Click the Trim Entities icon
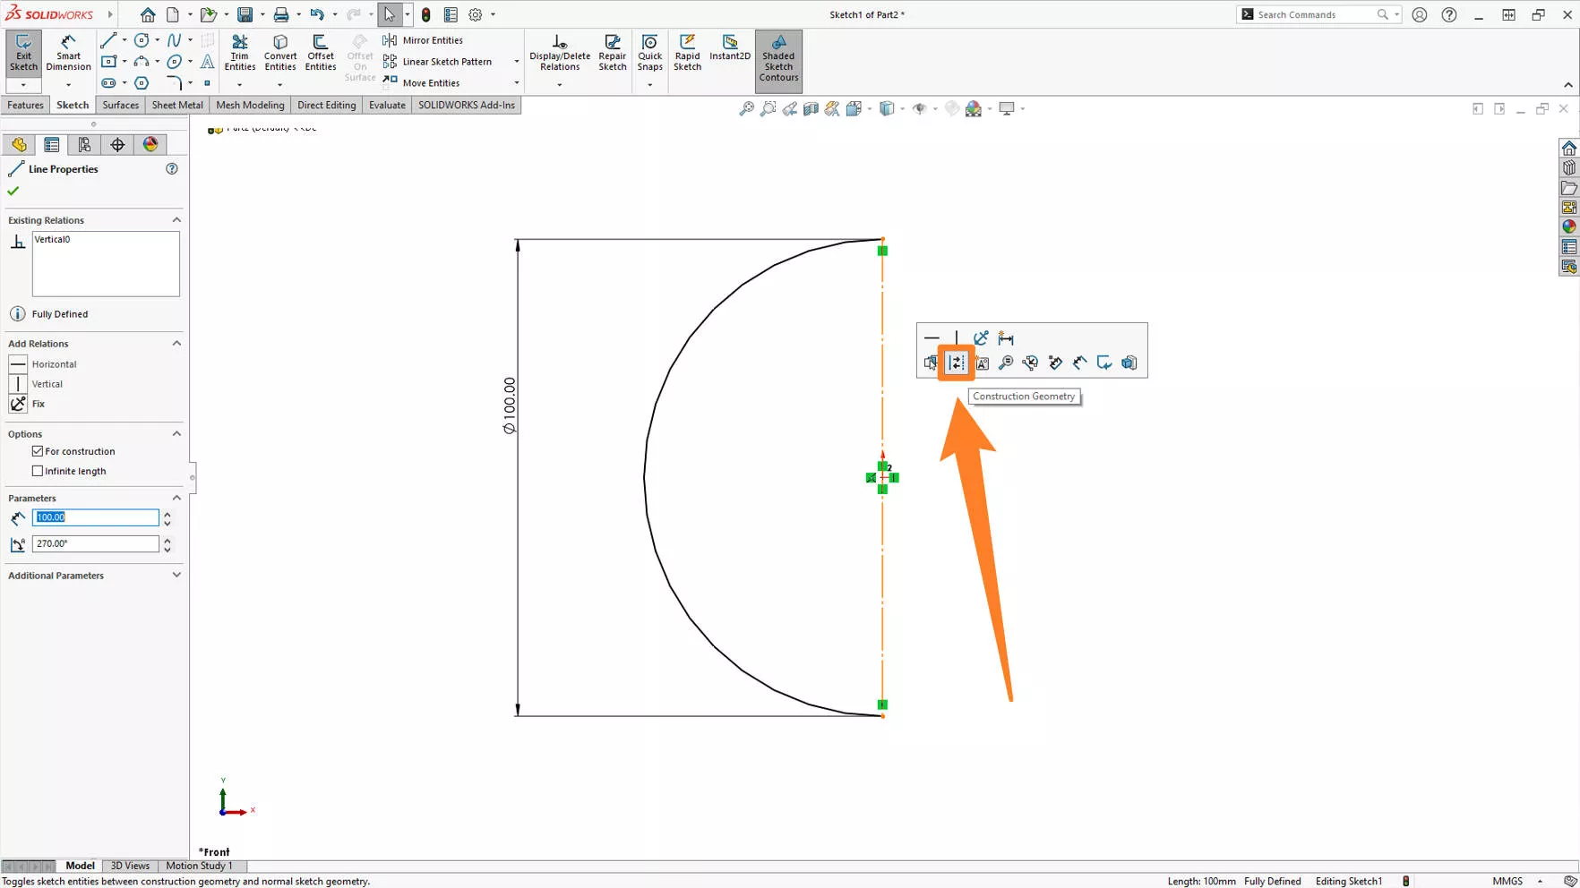Screen dimensions: 1580x888 click(x=239, y=52)
